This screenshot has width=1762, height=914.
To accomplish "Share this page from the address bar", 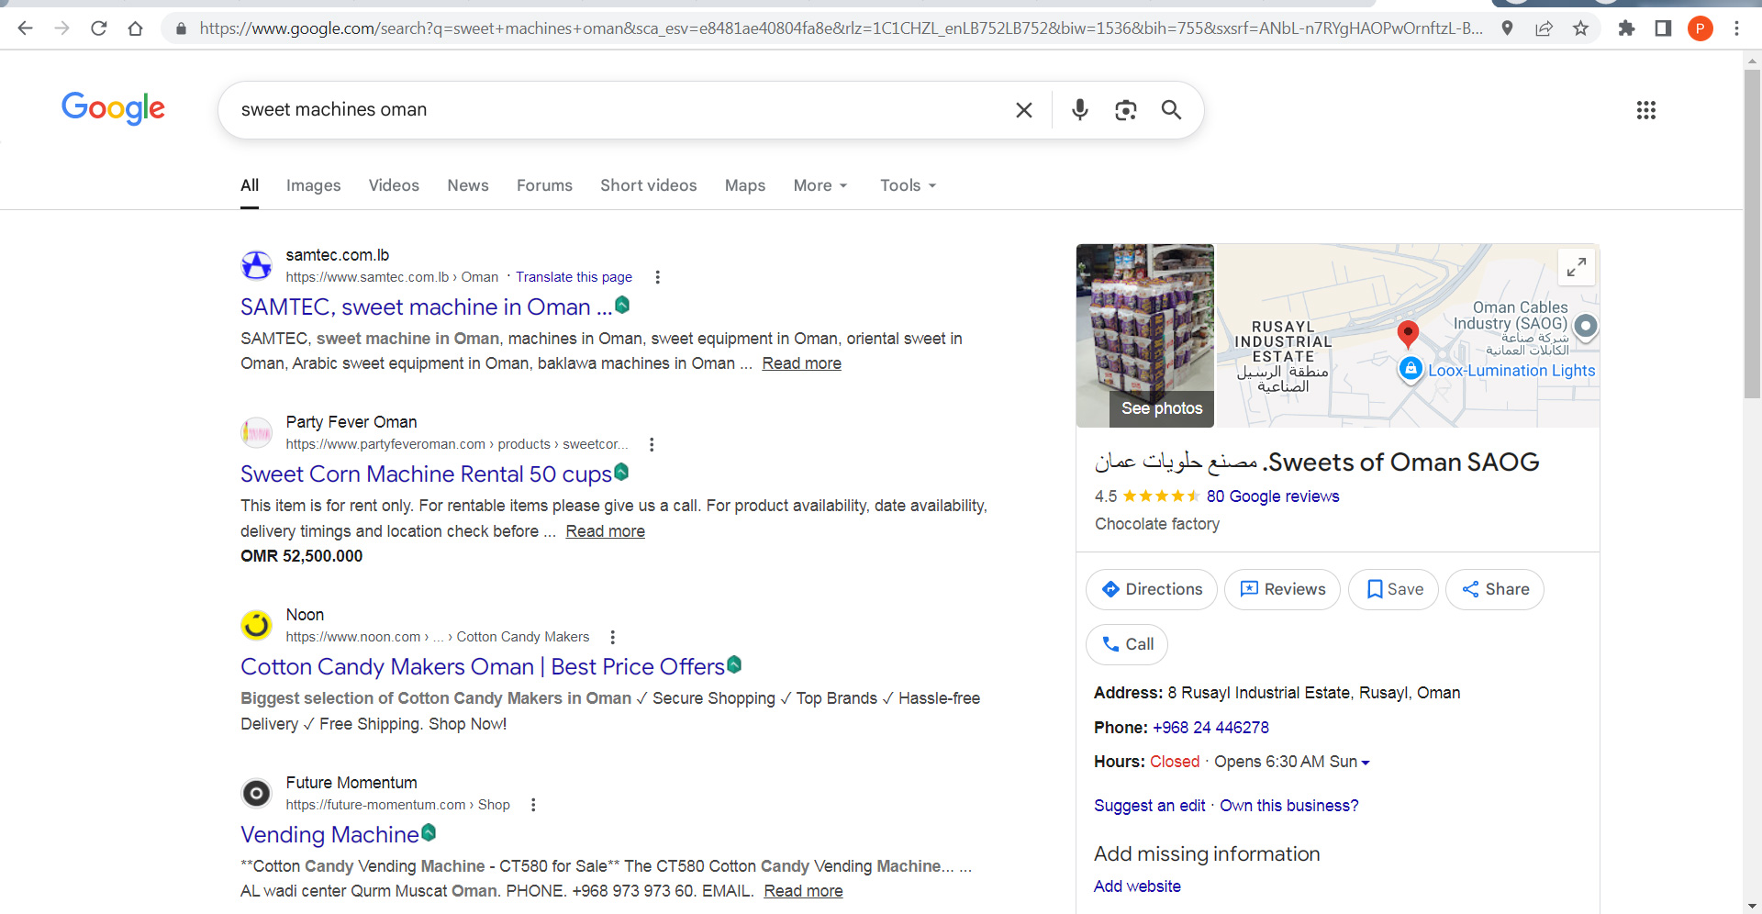I will [x=1544, y=28].
